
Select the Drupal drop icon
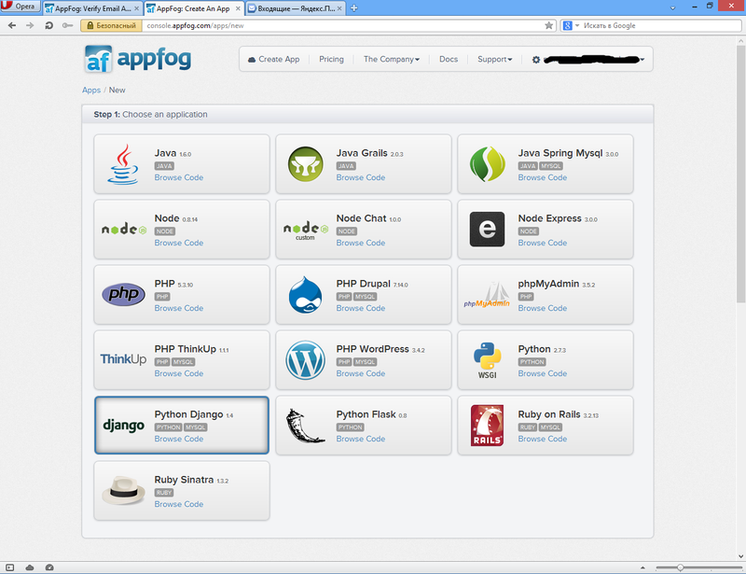tap(306, 295)
